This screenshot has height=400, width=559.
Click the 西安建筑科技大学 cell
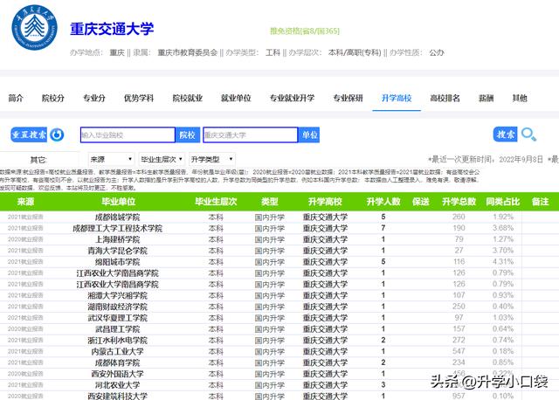117,397
